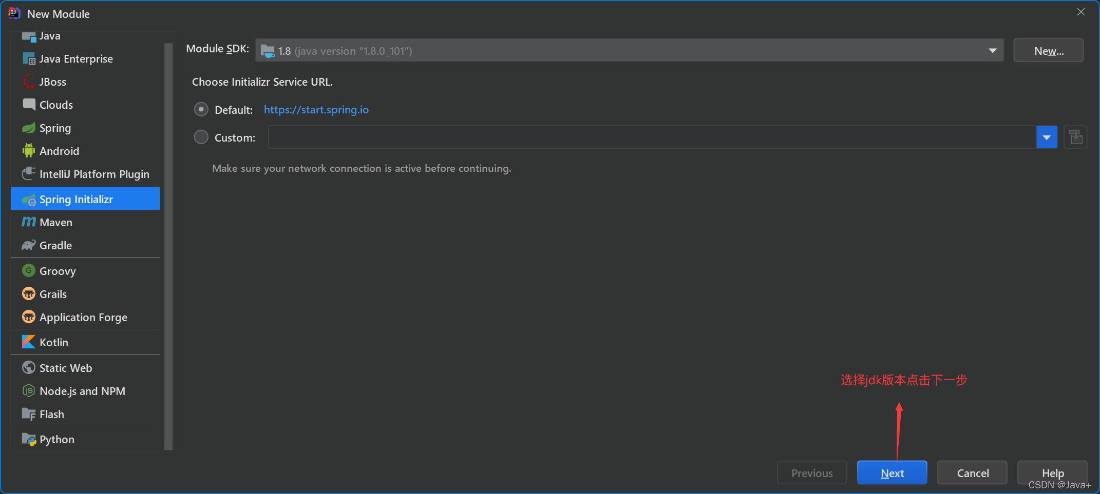Click the Node.js hexagon icon
The width and height of the screenshot is (1100, 494).
point(29,391)
